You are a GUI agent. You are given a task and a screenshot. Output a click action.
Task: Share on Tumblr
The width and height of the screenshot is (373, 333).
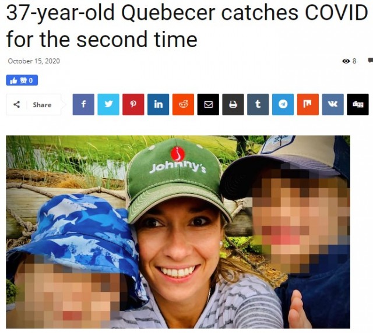pyautogui.click(x=258, y=104)
